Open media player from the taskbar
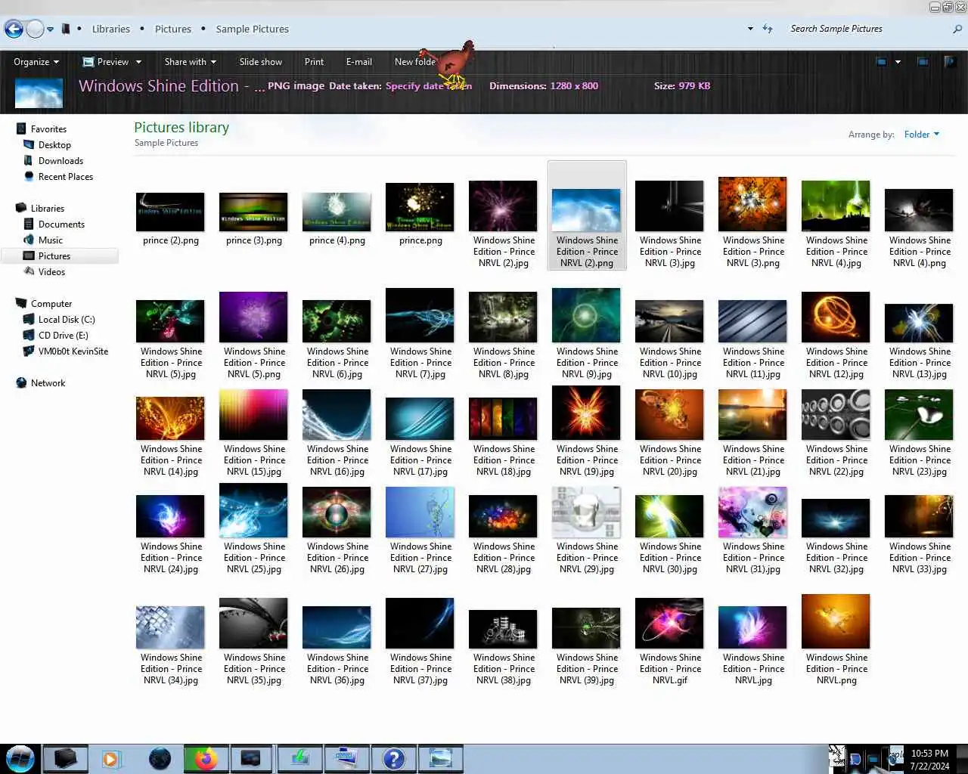This screenshot has height=774, width=968. coord(111,758)
